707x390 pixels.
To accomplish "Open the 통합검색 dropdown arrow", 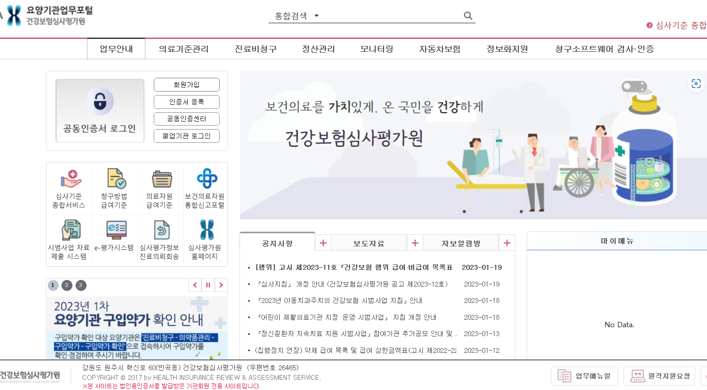I will 316,16.
